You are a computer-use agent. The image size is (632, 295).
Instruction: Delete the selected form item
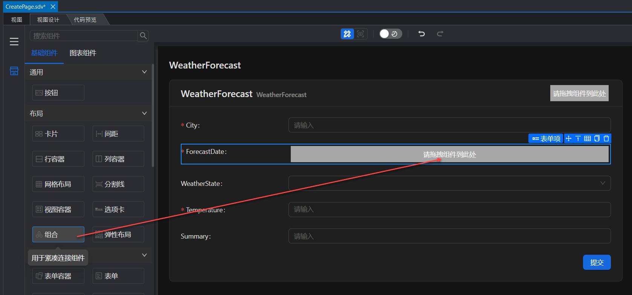point(606,138)
